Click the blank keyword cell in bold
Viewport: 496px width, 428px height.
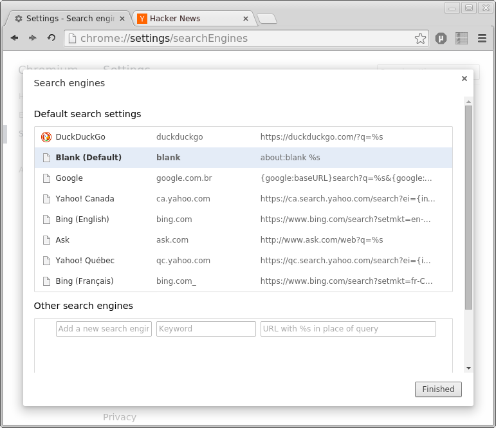169,158
